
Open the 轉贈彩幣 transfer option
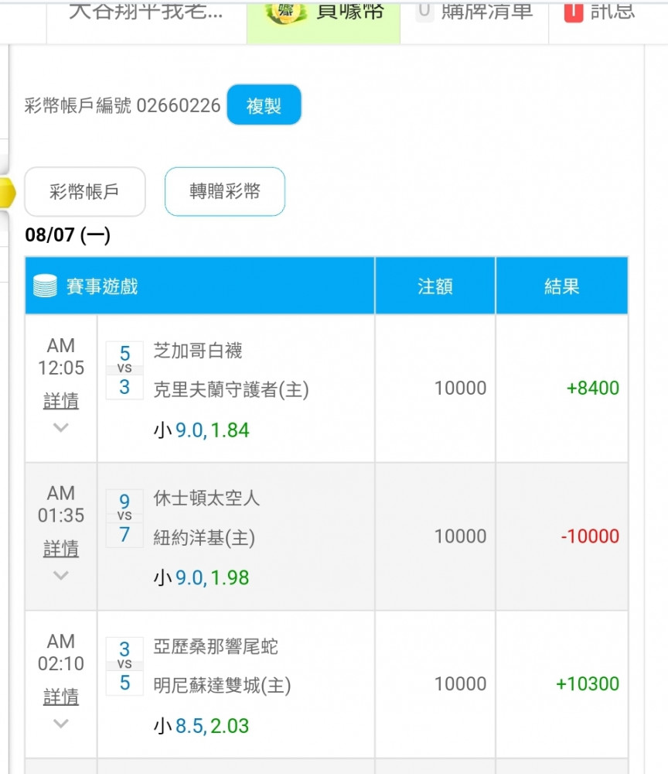[225, 191]
